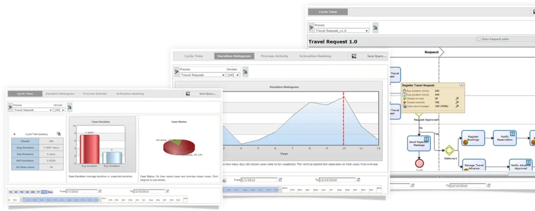The image size is (535, 211).
Task: Click the Case Status pie chart
Action: [x=179, y=147]
